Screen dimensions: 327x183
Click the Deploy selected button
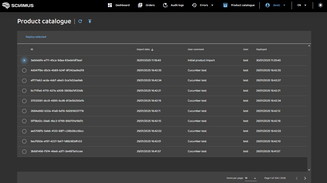tap(36, 37)
